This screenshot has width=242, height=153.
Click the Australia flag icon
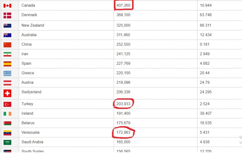[7, 35]
